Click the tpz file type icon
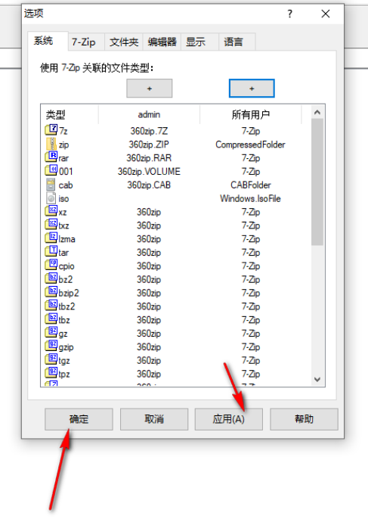Viewport: 368px width, 519px height. [x=51, y=374]
